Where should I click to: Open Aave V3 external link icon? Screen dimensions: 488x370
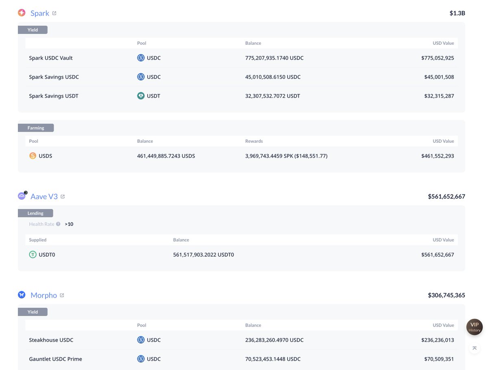point(63,196)
